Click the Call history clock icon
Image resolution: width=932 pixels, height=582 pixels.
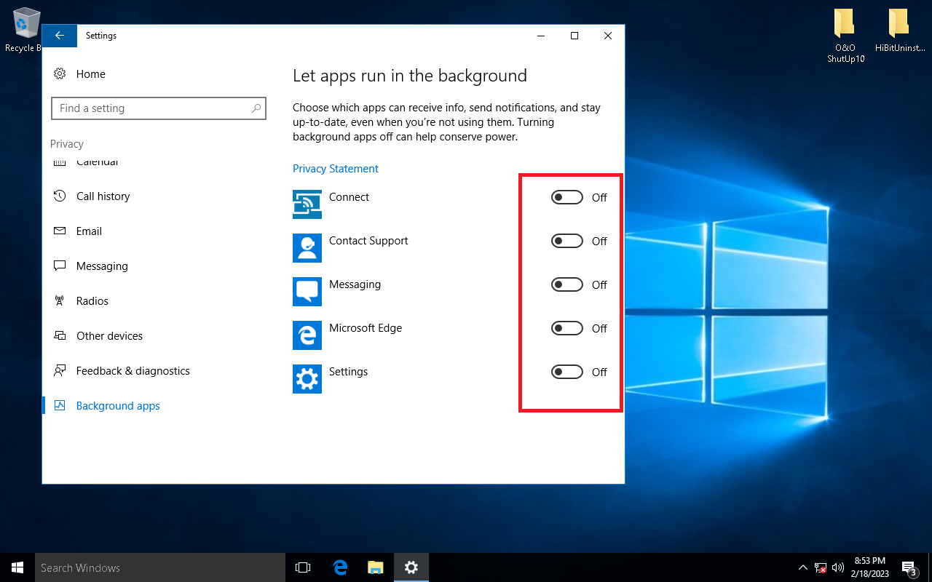pyautogui.click(x=60, y=196)
